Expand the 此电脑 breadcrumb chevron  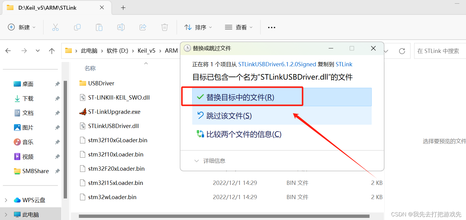pos(102,51)
